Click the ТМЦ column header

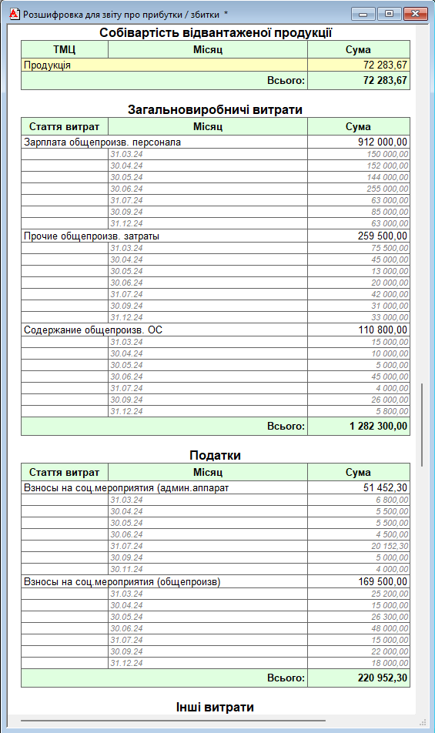[x=65, y=49]
